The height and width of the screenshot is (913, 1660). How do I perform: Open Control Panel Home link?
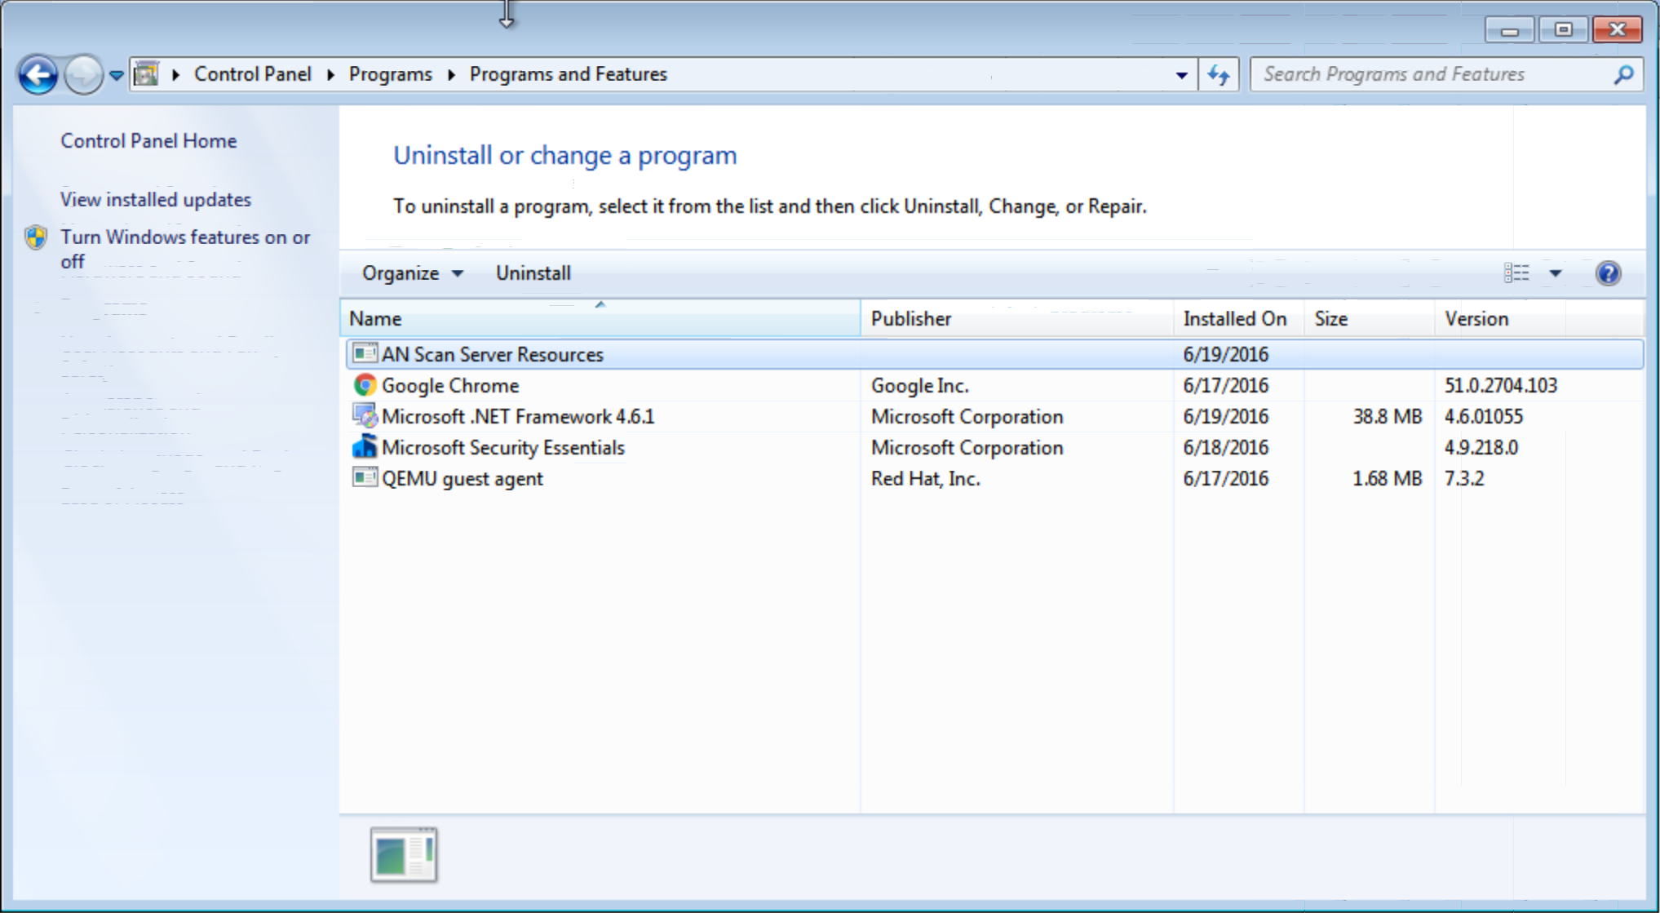(148, 141)
